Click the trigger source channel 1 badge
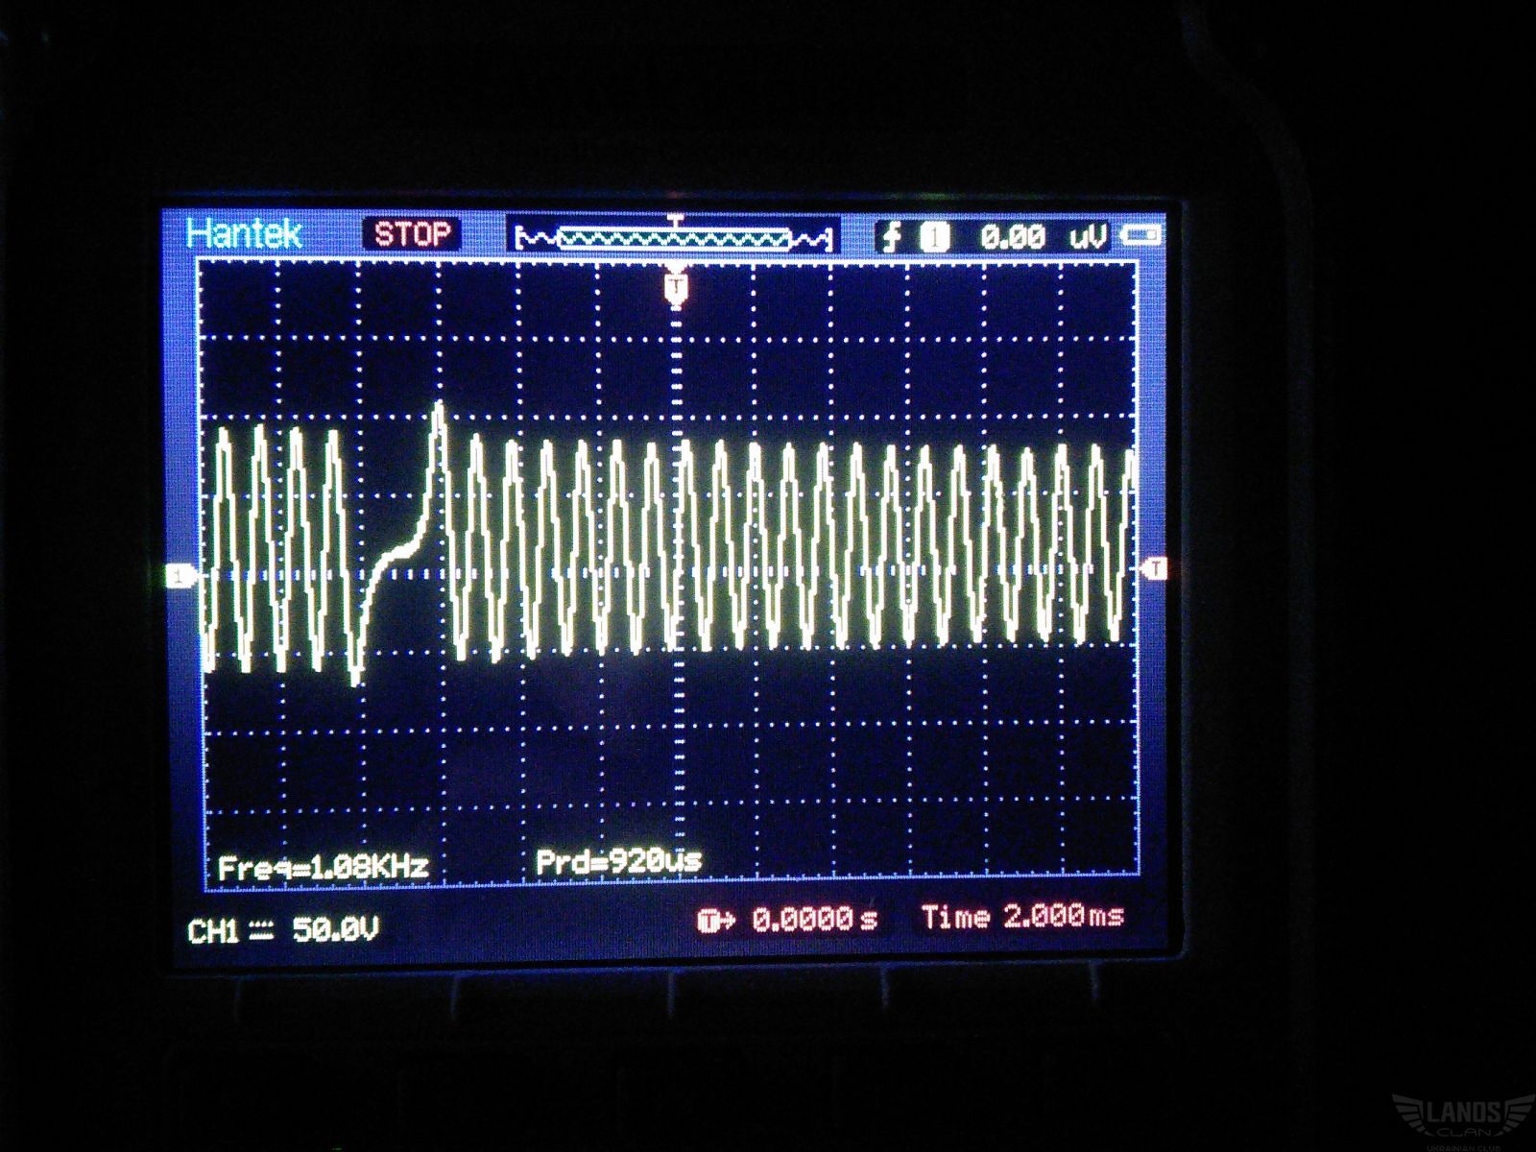Screen dimensions: 1536x1152 point(934,237)
